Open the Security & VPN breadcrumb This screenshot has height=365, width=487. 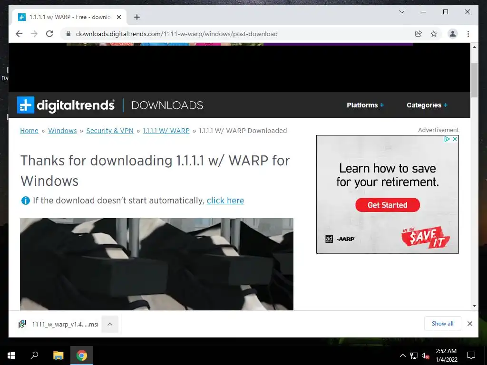(110, 131)
